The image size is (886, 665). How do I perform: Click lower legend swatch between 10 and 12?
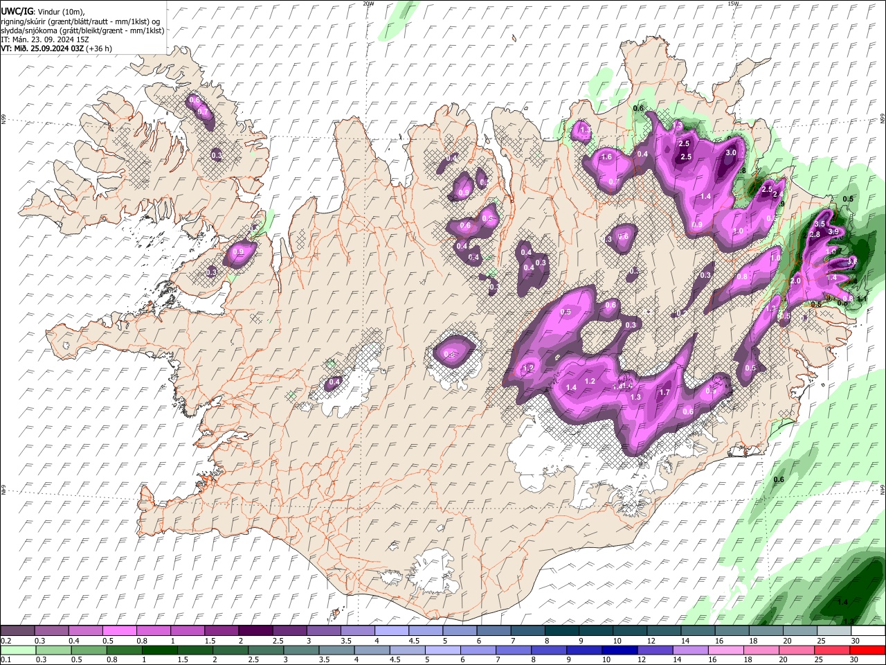click(620, 650)
